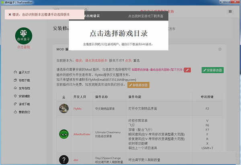Click the 插件名称 column header
Image resolution: width=241 pixels, height=165 pixels.
(102, 97)
